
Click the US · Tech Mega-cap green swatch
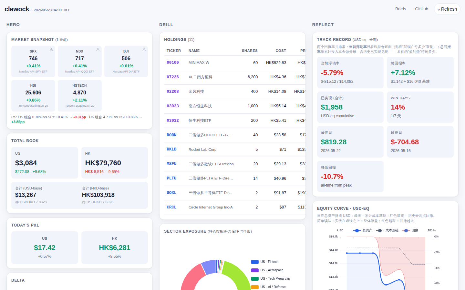pyautogui.click(x=255, y=279)
